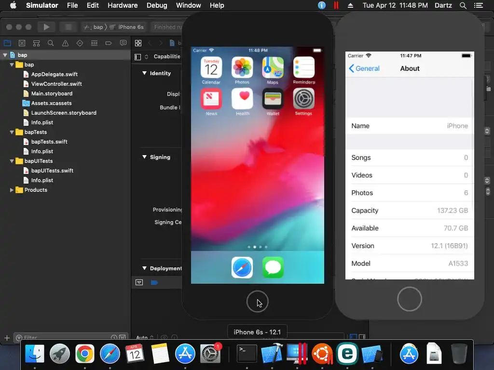
Task: Collapse the Deployment section
Action: 144,268
